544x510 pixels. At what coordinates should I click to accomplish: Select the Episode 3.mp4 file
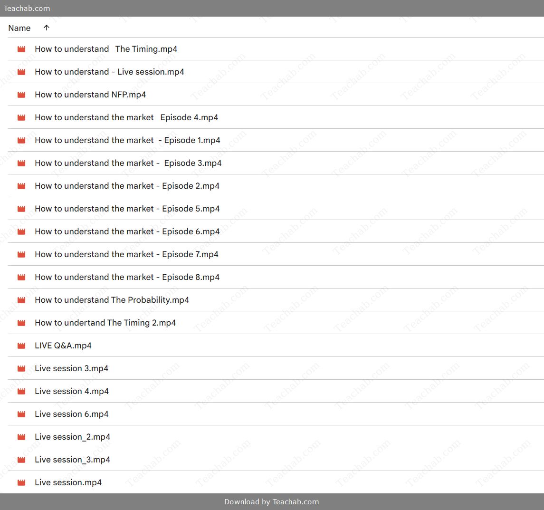tap(128, 163)
